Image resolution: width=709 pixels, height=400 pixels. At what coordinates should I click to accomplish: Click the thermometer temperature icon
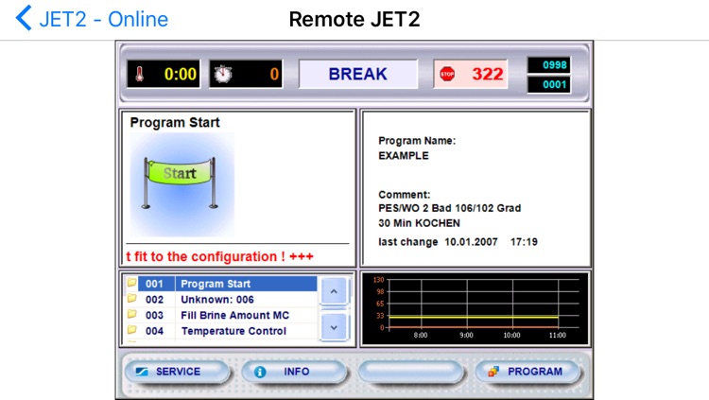(140, 74)
